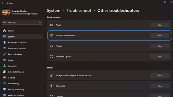Click the Printer icon
173x97 pixels.
(x=51, y=46)
